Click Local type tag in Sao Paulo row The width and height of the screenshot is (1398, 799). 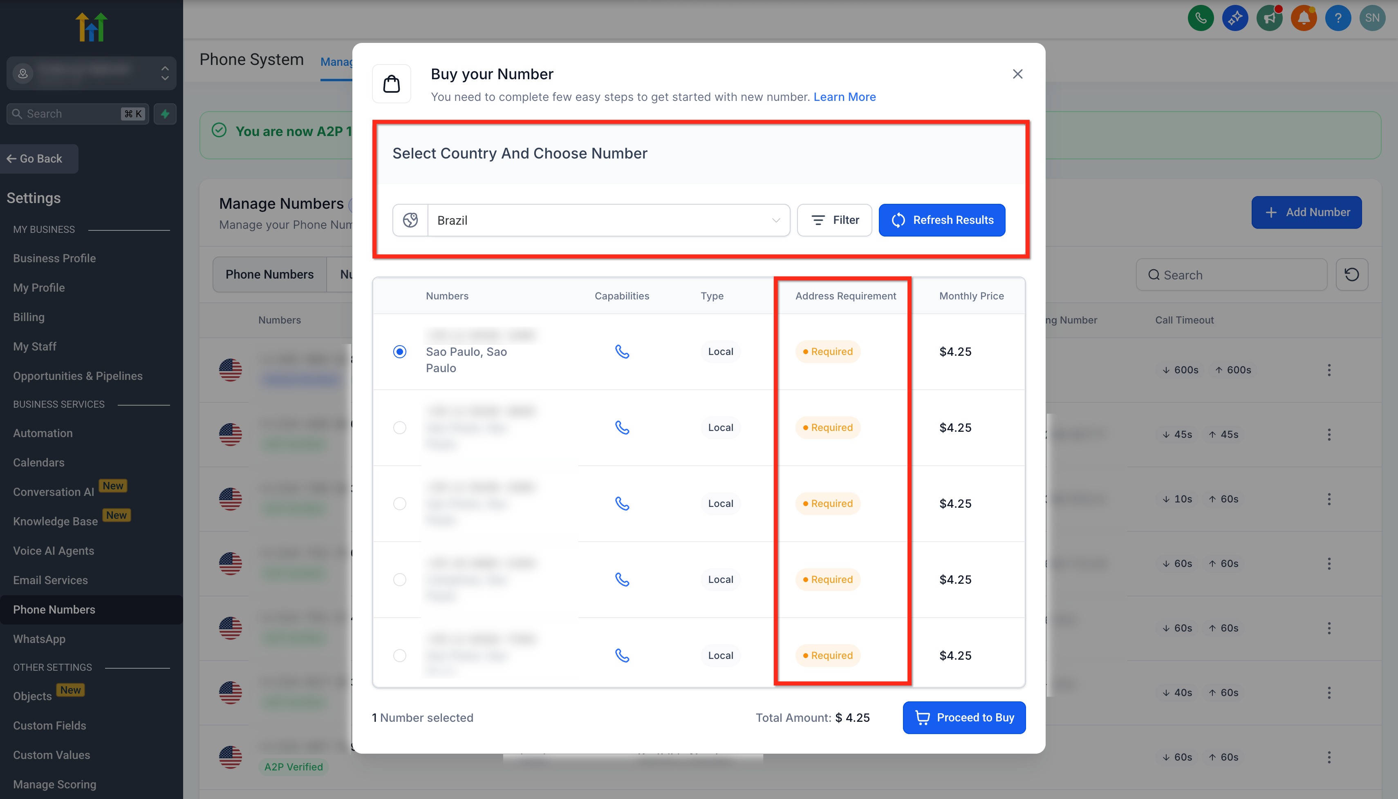tap(720, 351)
